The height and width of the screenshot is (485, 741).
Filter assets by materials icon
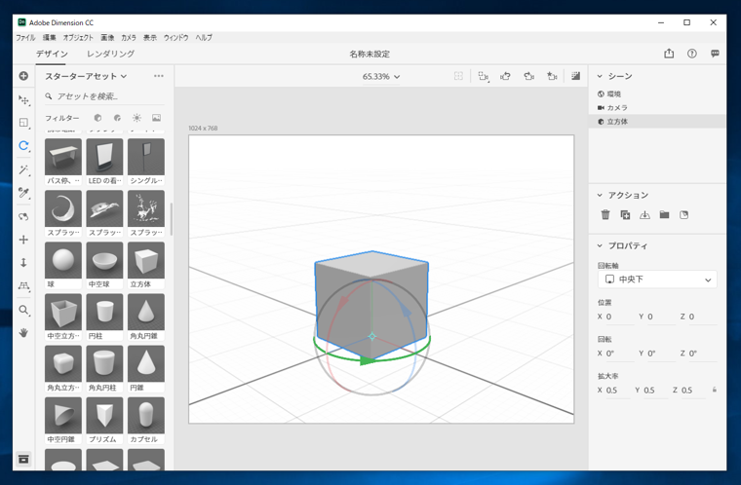(x=117, y=118)
